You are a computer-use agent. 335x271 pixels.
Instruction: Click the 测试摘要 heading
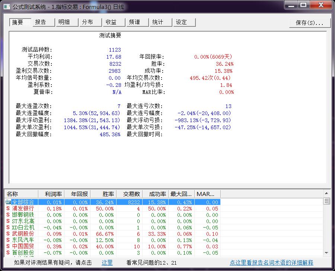point(110,35)
